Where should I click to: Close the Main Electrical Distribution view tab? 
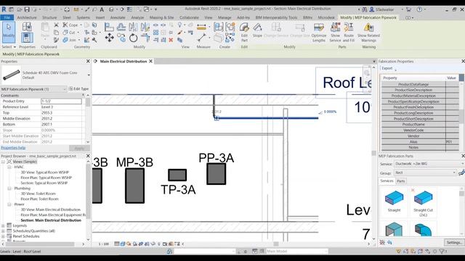[x=150, y=61]
